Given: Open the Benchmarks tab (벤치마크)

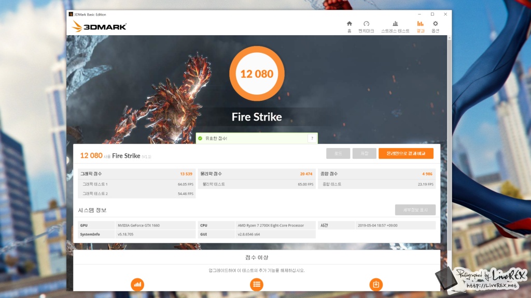Looking at the screenshot, I should [x=366, y=27].
